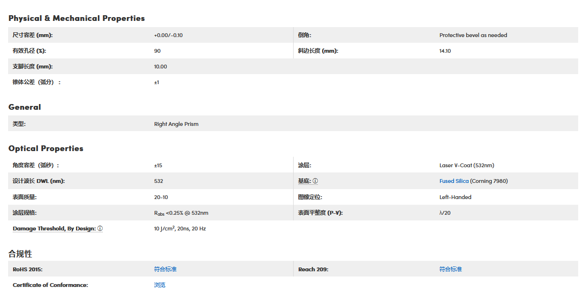Click the General section heading

click(25, 107)
